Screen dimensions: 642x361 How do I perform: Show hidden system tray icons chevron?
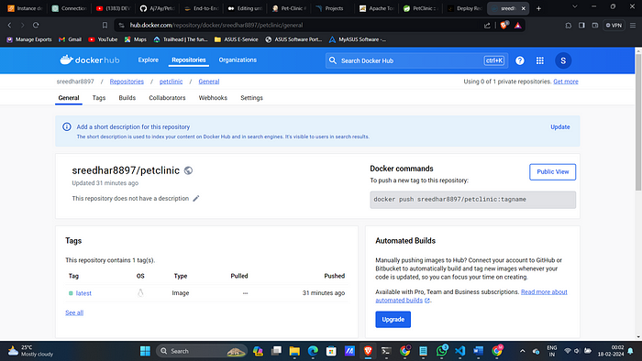point(523,351)
